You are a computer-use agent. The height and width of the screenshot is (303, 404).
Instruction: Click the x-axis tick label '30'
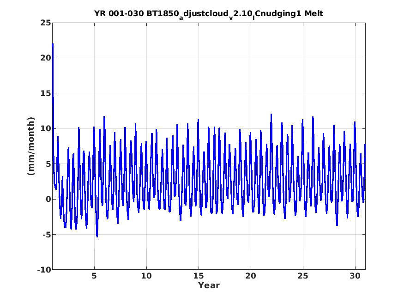pyautogui.click(x=355, y=276)
